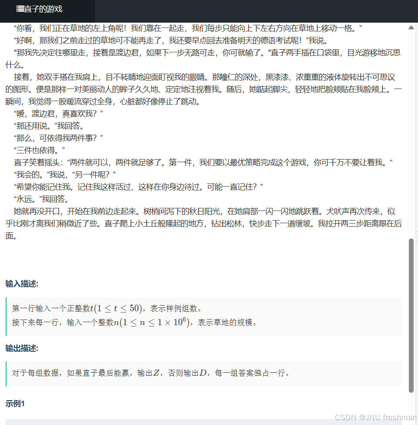Click the line “永远。”我回答。
This screenshot has height=425, width=418.
tap(41, 199)
